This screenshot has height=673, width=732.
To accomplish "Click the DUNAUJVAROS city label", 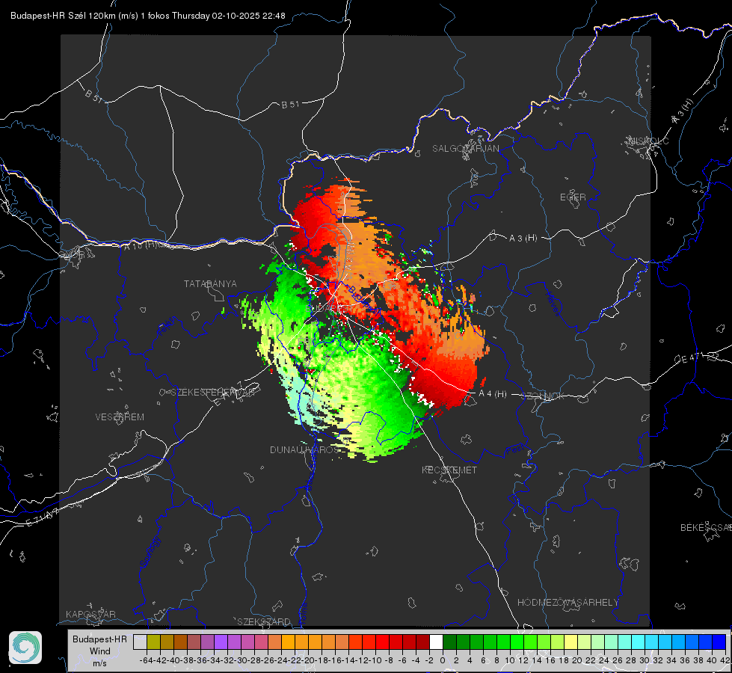I will (x=305, y=449).
